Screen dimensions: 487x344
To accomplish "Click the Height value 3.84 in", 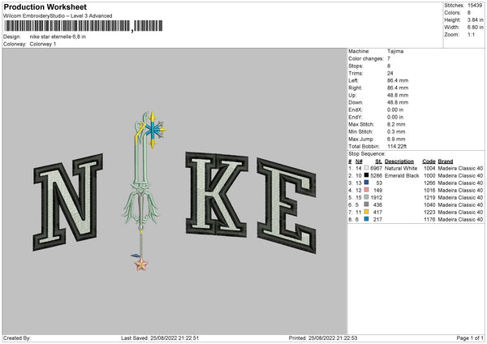I will click(x=475, y=19).
